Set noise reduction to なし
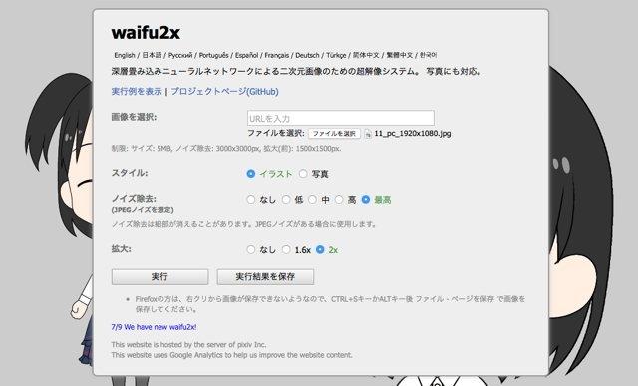The image size is (638, 386). pos(251,199)
